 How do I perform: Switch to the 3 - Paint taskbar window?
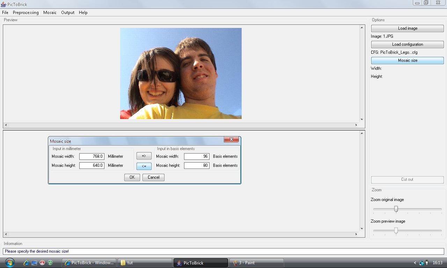(x=256, y=263)
